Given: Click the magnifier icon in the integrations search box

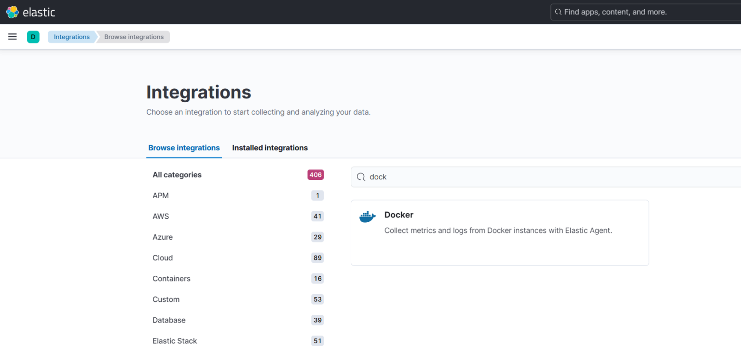Looking at the screenshot, I should tap(361, 177).
